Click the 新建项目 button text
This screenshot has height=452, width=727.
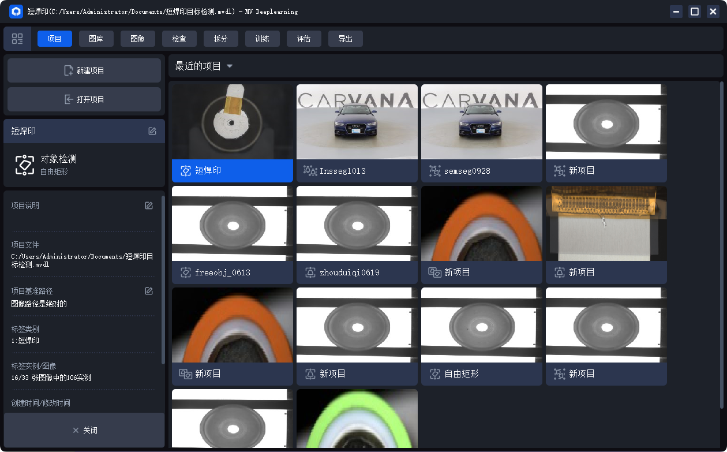[x=91, y=70]
